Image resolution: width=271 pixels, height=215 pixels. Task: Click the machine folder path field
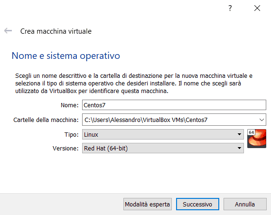tap(174, 120)
